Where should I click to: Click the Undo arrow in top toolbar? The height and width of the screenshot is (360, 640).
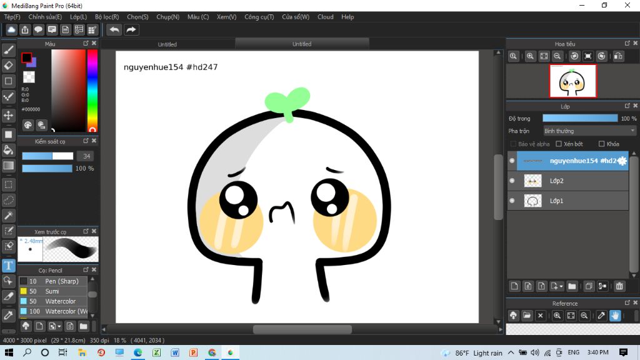click(114, 29)
